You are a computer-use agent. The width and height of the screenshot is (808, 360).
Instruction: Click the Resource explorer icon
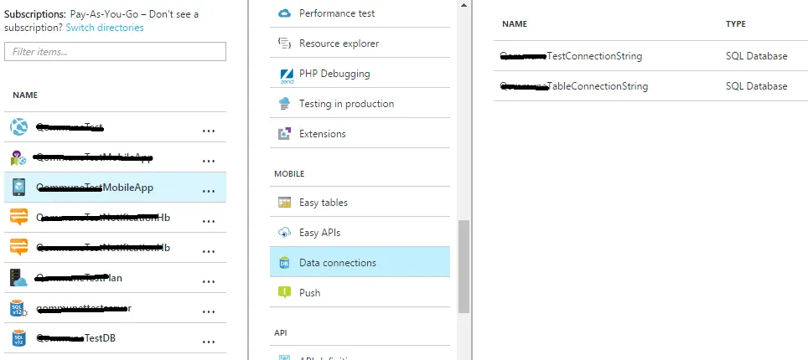click(x=283, y=44)
